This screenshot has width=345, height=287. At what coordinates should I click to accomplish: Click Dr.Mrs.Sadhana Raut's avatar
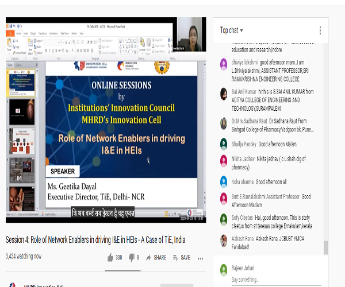click(224, 123)
